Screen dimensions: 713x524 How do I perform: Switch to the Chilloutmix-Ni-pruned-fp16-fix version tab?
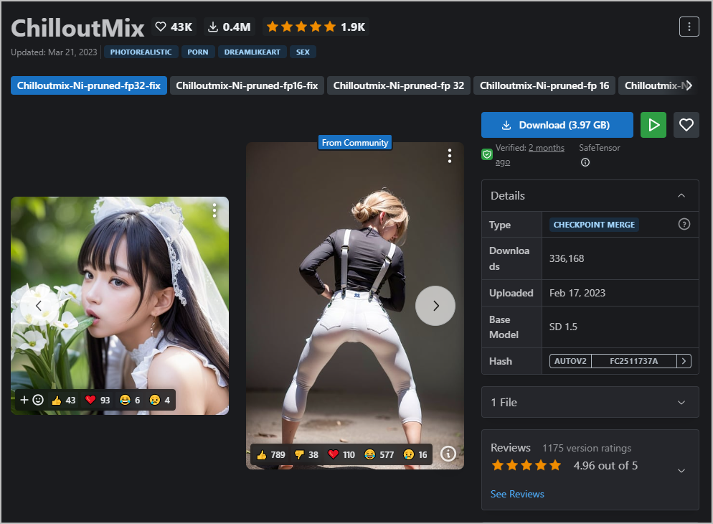pyautogui.click(x=247, y=85)
